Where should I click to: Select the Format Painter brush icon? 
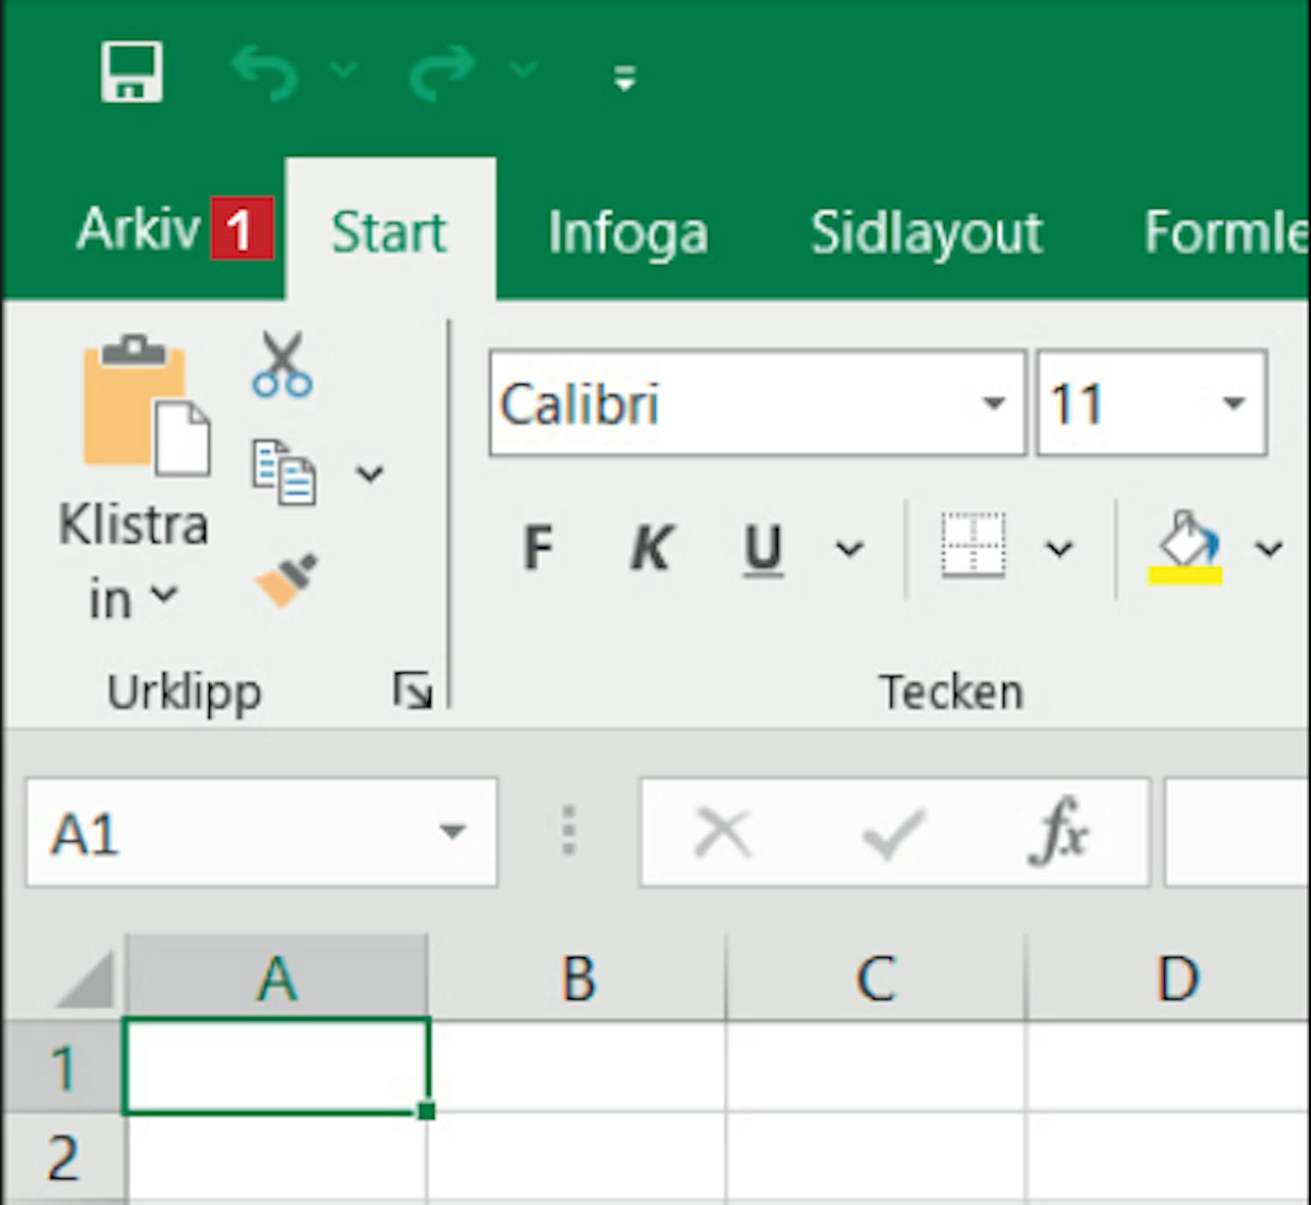(286, 579)
